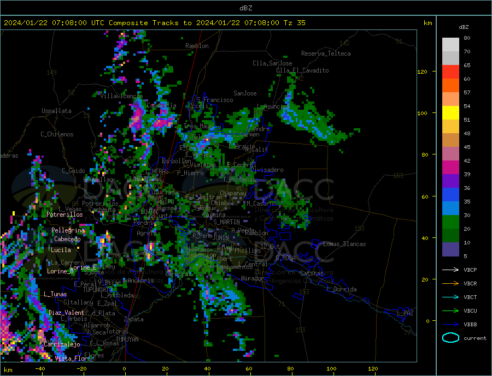Click the km unit label top right
492x376 pixels.
pyautogui.click(x=427, y=23)
